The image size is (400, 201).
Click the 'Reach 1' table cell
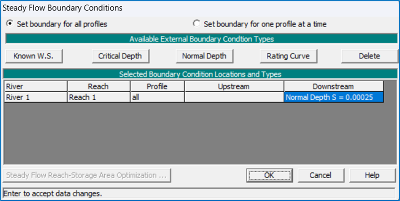(99, 97)
